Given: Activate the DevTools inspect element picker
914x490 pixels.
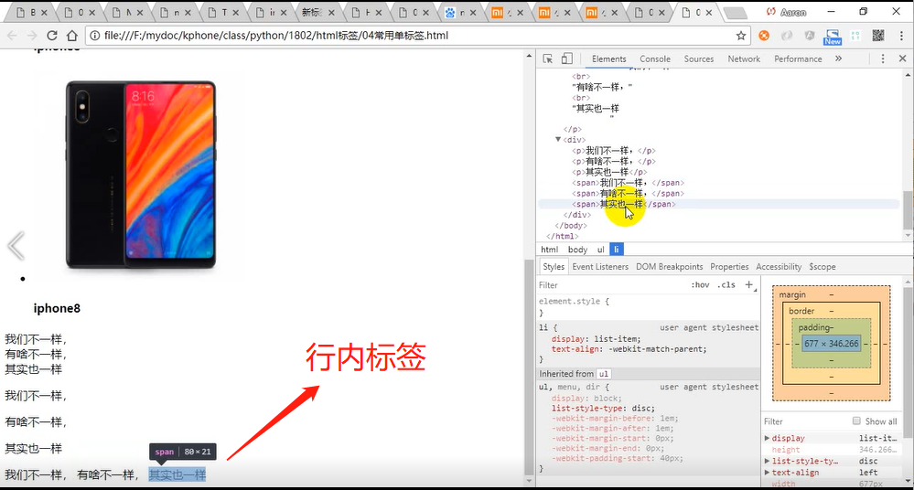Looking at the screenshot, I should click(x=547, y=59).
